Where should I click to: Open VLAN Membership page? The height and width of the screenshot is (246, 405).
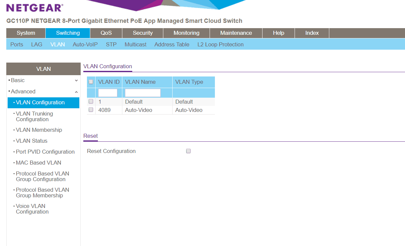coord(39,130)
